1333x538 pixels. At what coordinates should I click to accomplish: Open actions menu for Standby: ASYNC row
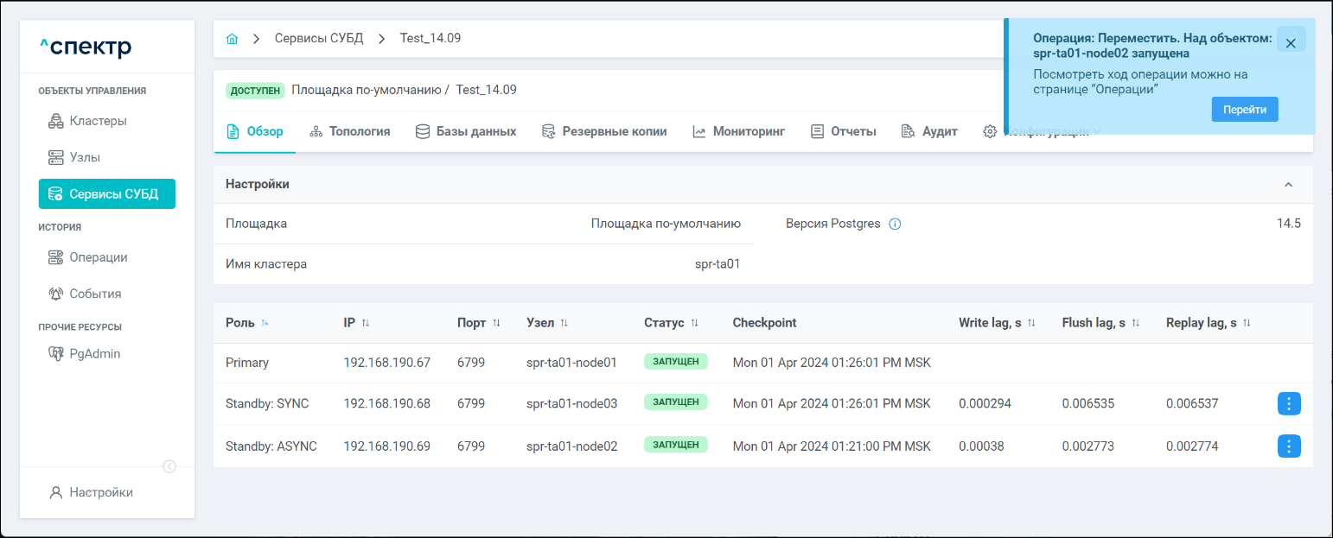pyautogui.click(x=1288, y=446)
